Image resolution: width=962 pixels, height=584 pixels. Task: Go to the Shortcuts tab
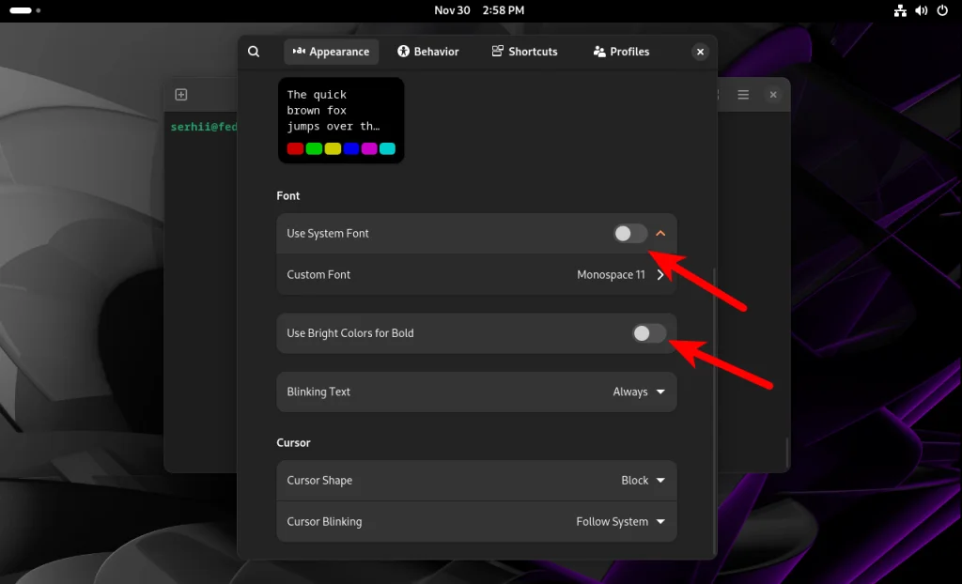[524, 52]
